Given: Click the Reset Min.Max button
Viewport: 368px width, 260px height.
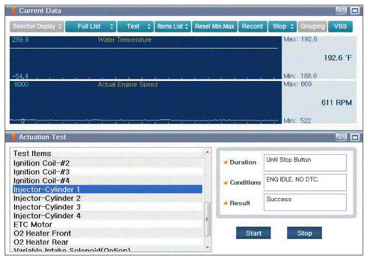Looking at the screenshot, I should pos(214,26).
